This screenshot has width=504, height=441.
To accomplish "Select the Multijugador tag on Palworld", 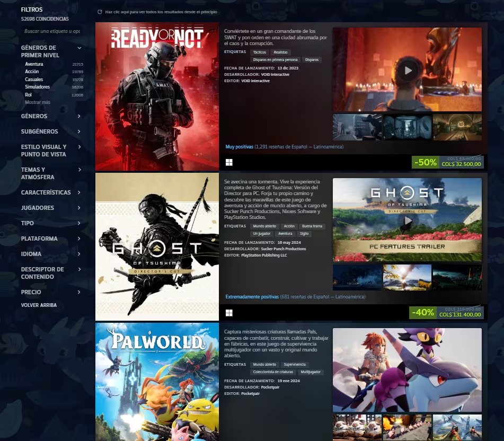I will (x=311, y=372).
